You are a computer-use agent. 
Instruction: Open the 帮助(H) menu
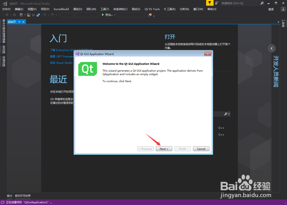pyautogui.click(x=212, y=9)
